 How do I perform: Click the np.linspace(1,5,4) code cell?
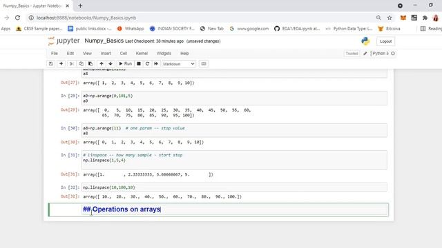[235, 160]
